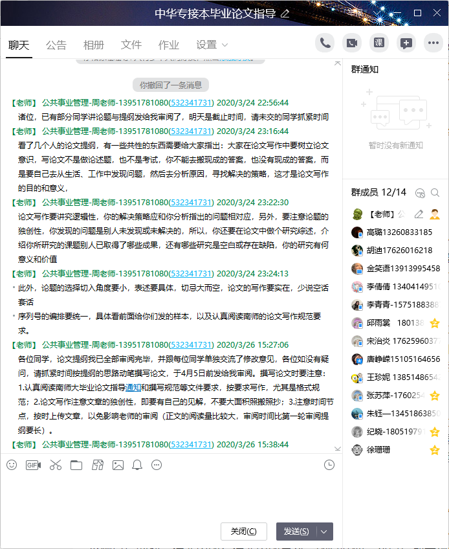Open the send options dropdown arrow
This screenshot has width=449, height=549.
324,532
